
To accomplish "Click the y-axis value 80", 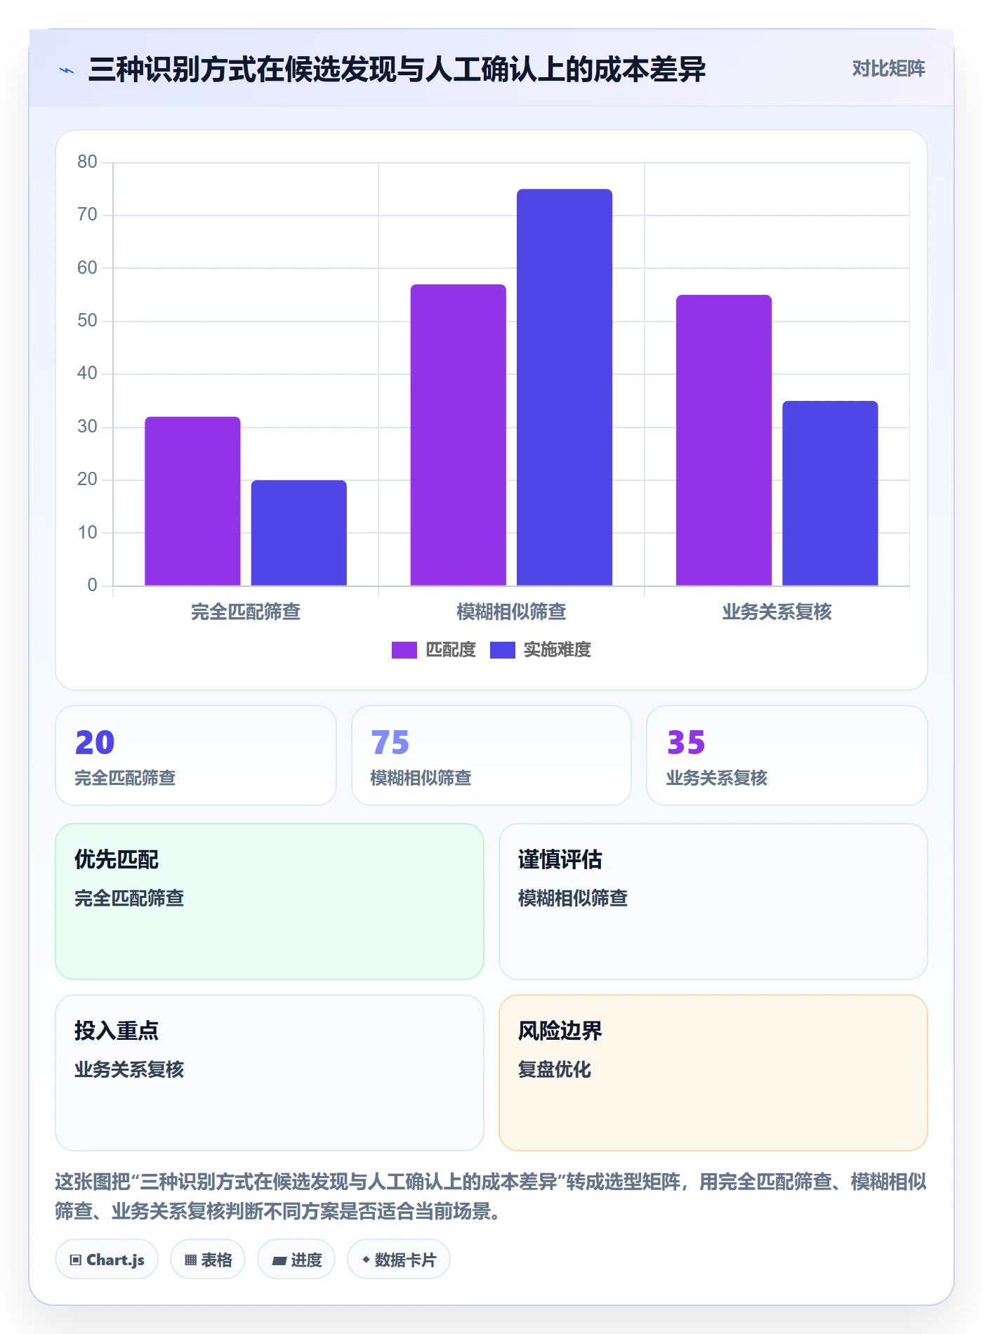I will [x=88, y=162].
